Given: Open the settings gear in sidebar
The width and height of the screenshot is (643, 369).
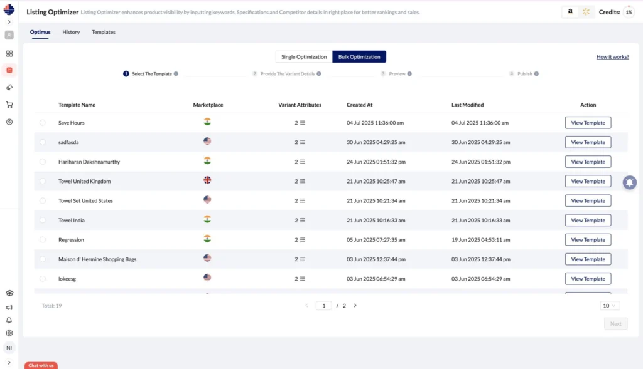Looking at the screenshot, I should coord(9,333).
